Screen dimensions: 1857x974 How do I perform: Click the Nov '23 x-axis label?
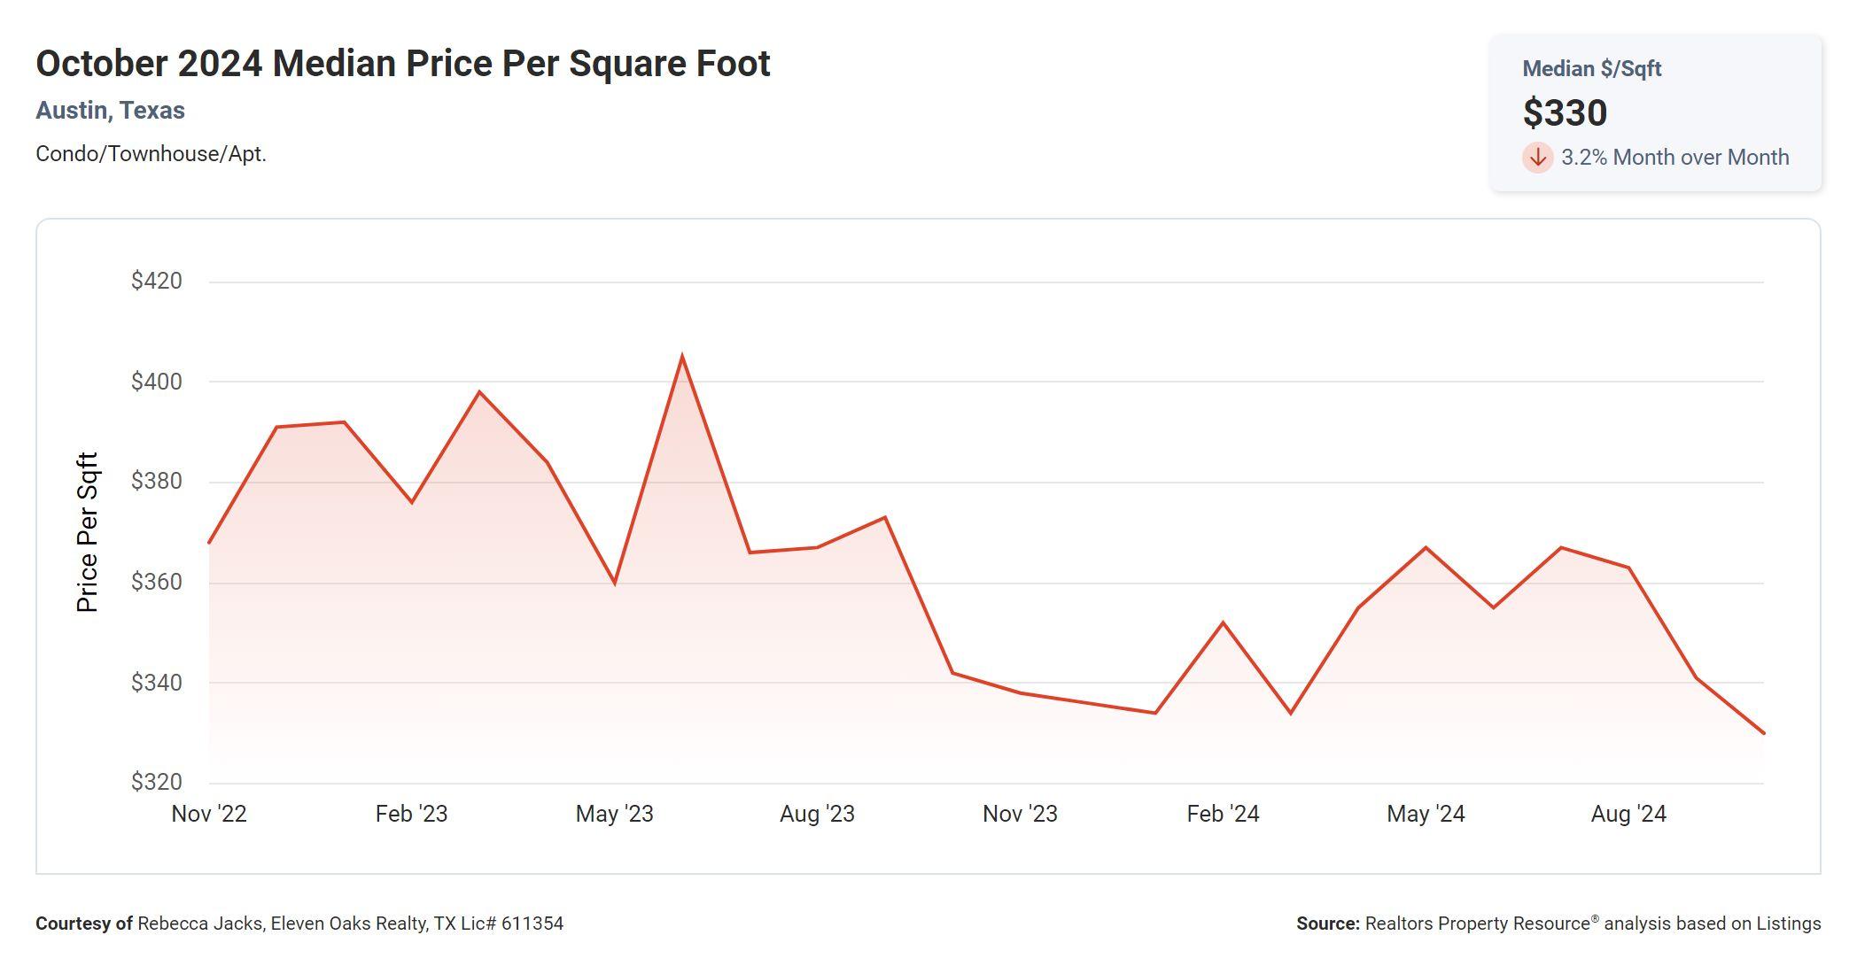(1020, 814)
